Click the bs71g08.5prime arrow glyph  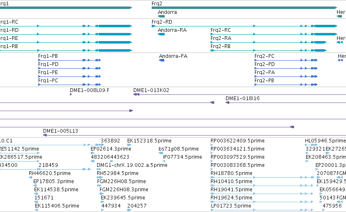(161, 153)
